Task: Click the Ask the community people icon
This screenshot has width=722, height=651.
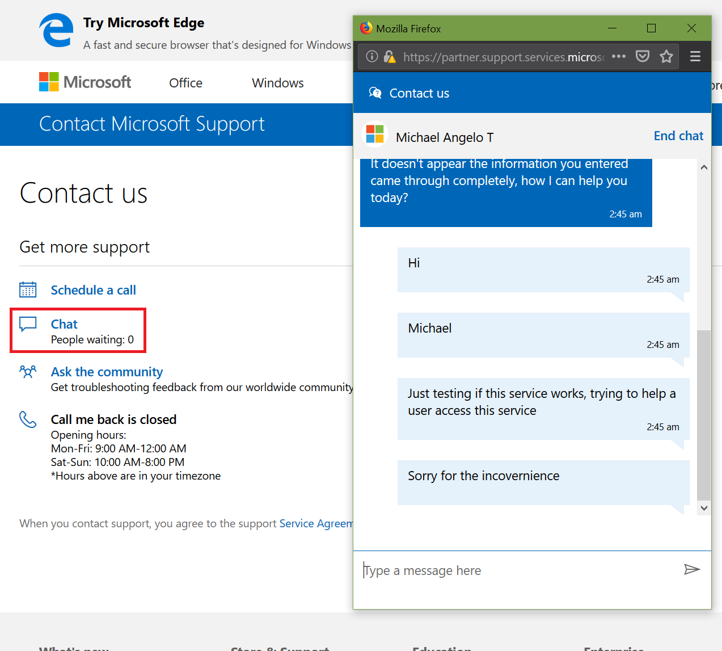Action: (x=28, y=372)
